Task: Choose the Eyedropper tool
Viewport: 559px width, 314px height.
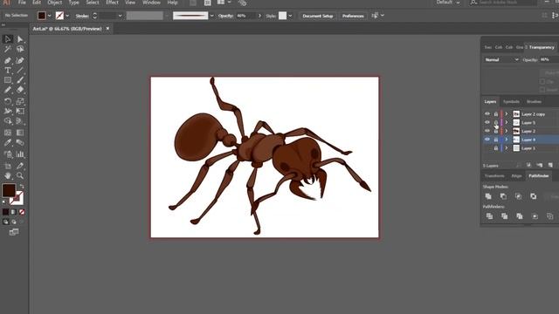Action: pos(8,143)
